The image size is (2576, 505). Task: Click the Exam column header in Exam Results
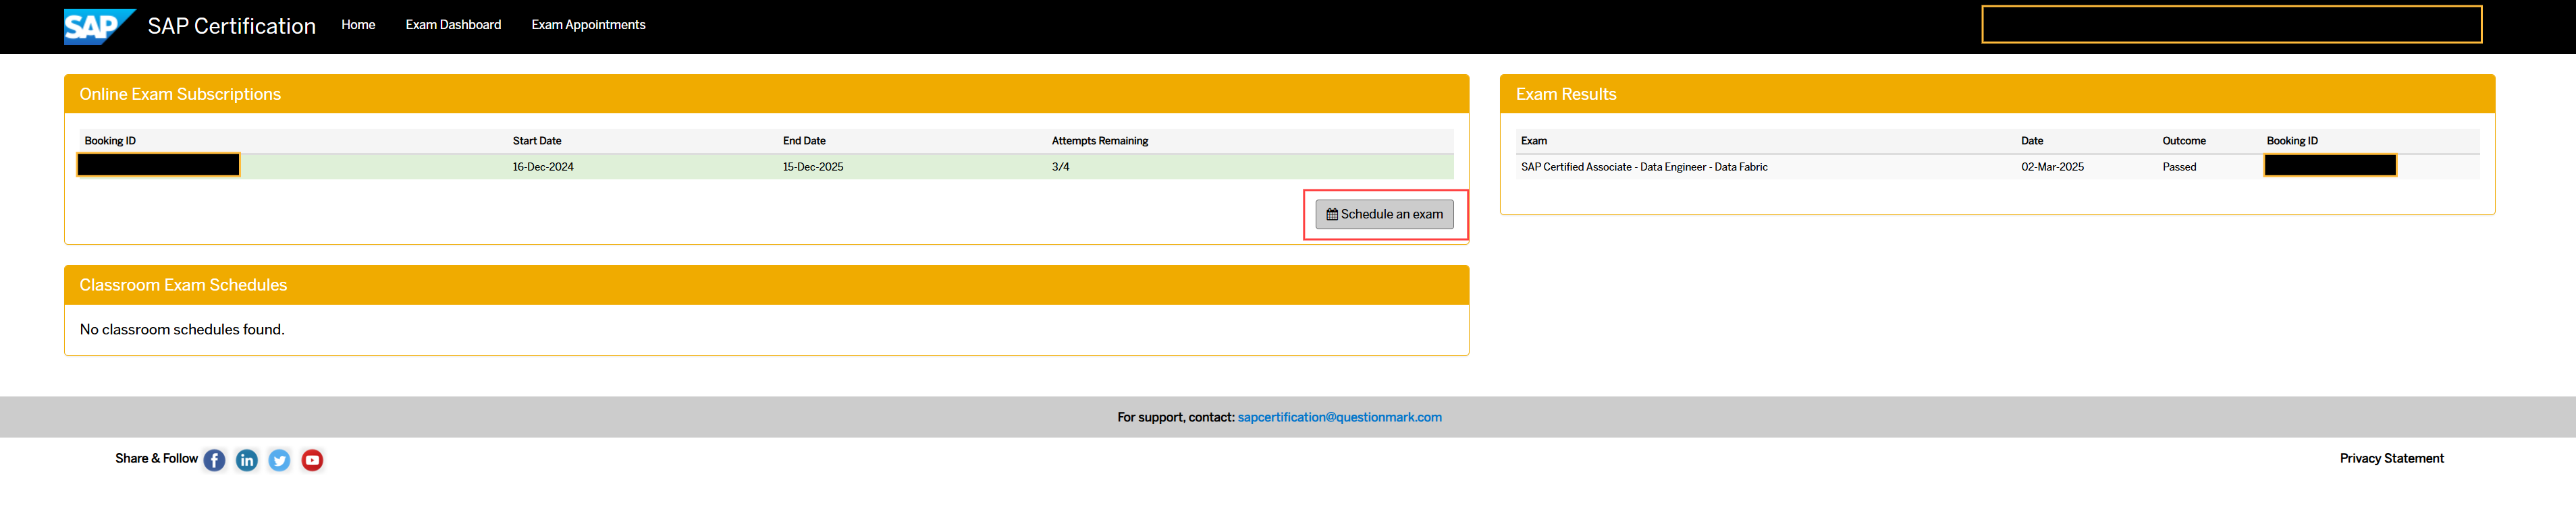[1534, 141]
